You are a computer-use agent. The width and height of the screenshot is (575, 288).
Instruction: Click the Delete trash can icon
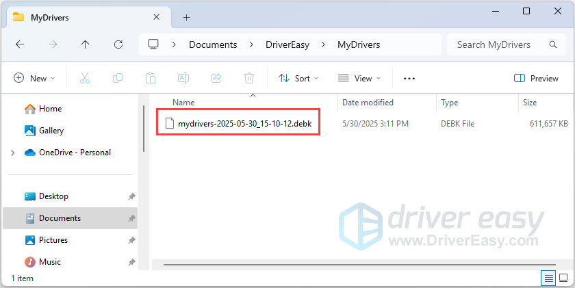click(x=249, y=79)
